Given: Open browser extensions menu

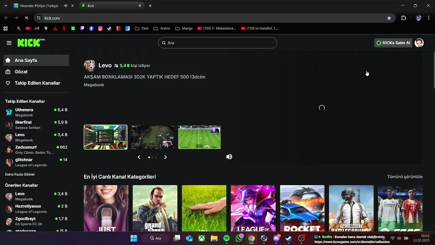Looking at the screenshot, I should click(404, 18).
